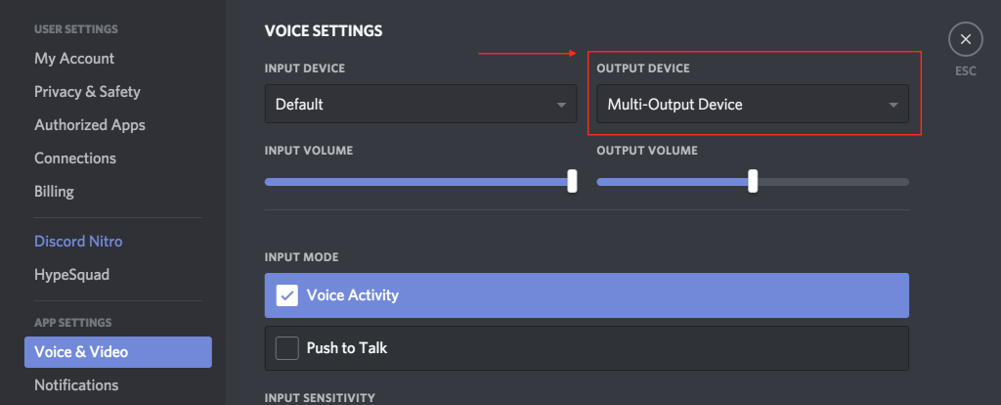Close settings with the X circle icon
Screen dimensions: 1001x405
pos(965,39)
